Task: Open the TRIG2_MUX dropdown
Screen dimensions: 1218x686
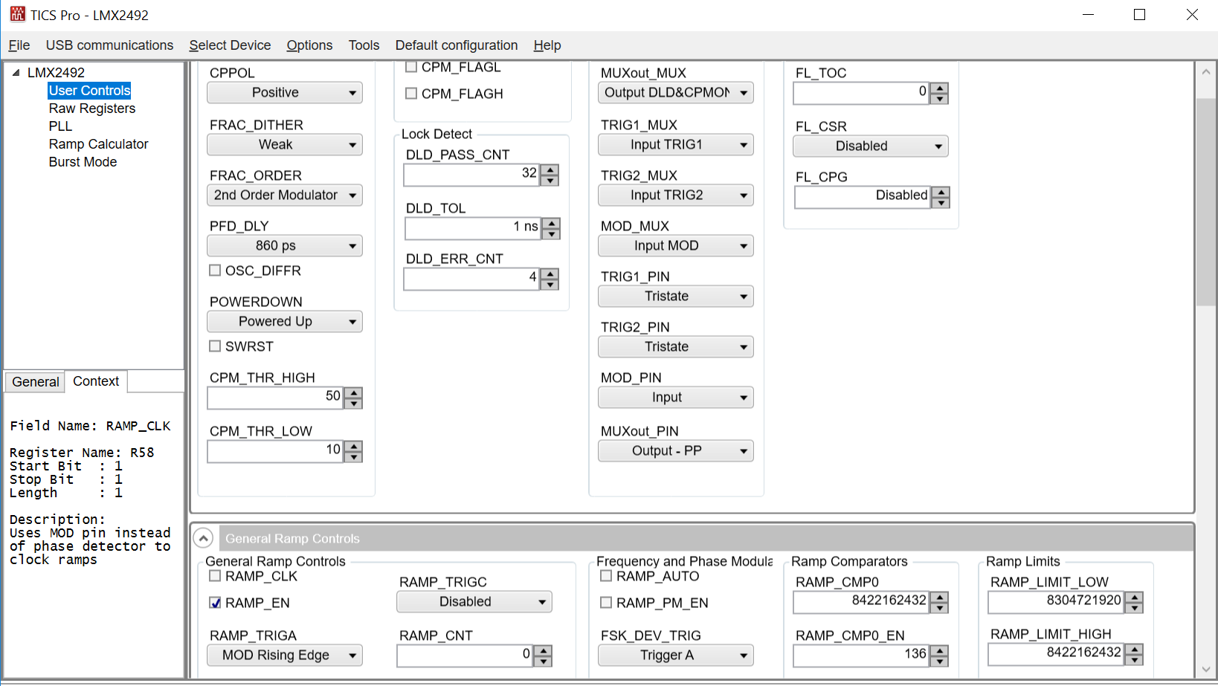Action: tap(676, 195)
